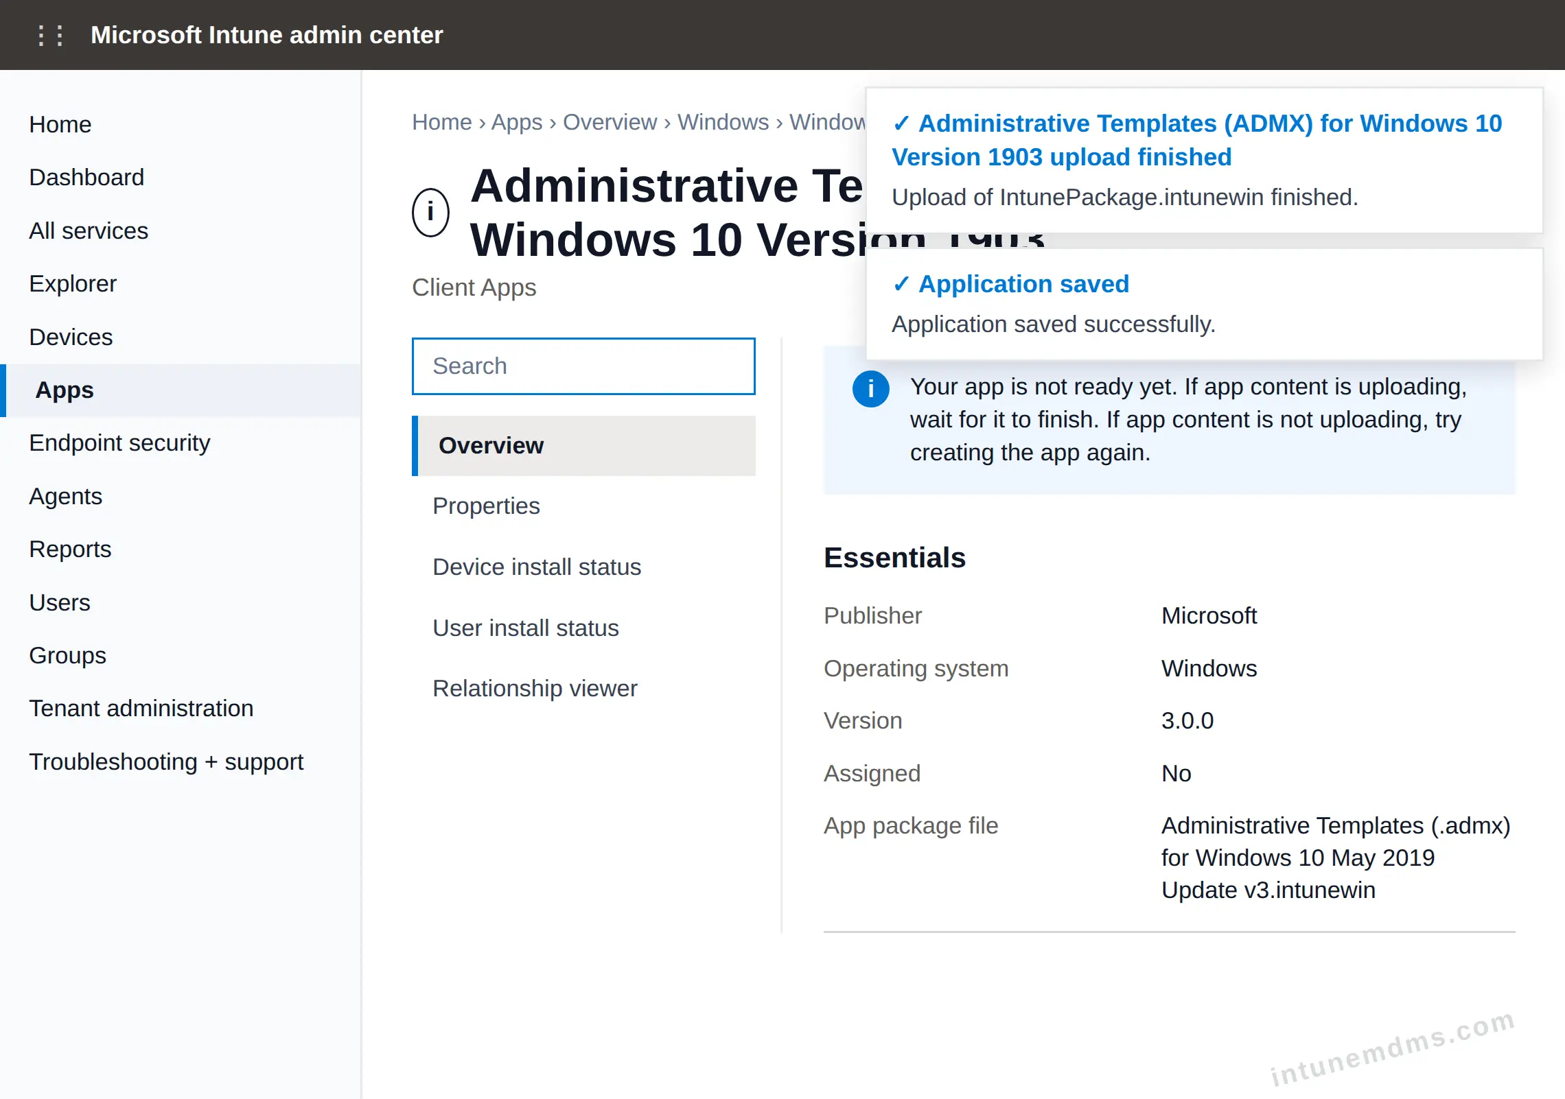
Task: Click the Operating system value Windows
Action: (1209, 668)
